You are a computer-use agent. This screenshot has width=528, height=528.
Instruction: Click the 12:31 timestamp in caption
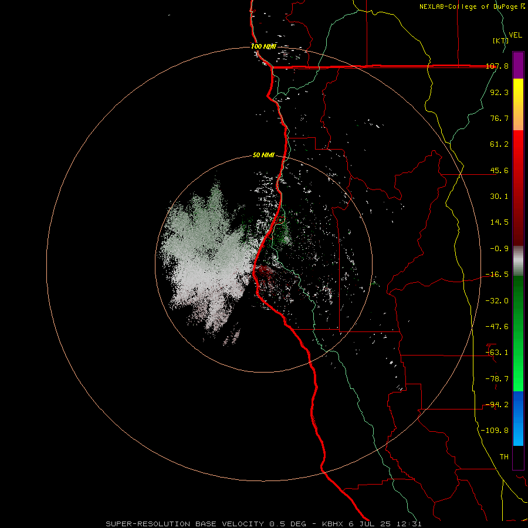[409, 524]
